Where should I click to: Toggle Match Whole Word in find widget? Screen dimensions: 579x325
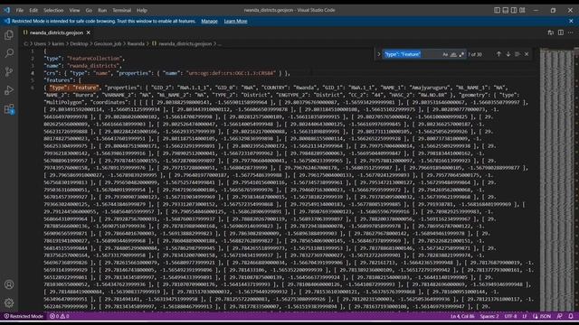(x=453, y=54)
